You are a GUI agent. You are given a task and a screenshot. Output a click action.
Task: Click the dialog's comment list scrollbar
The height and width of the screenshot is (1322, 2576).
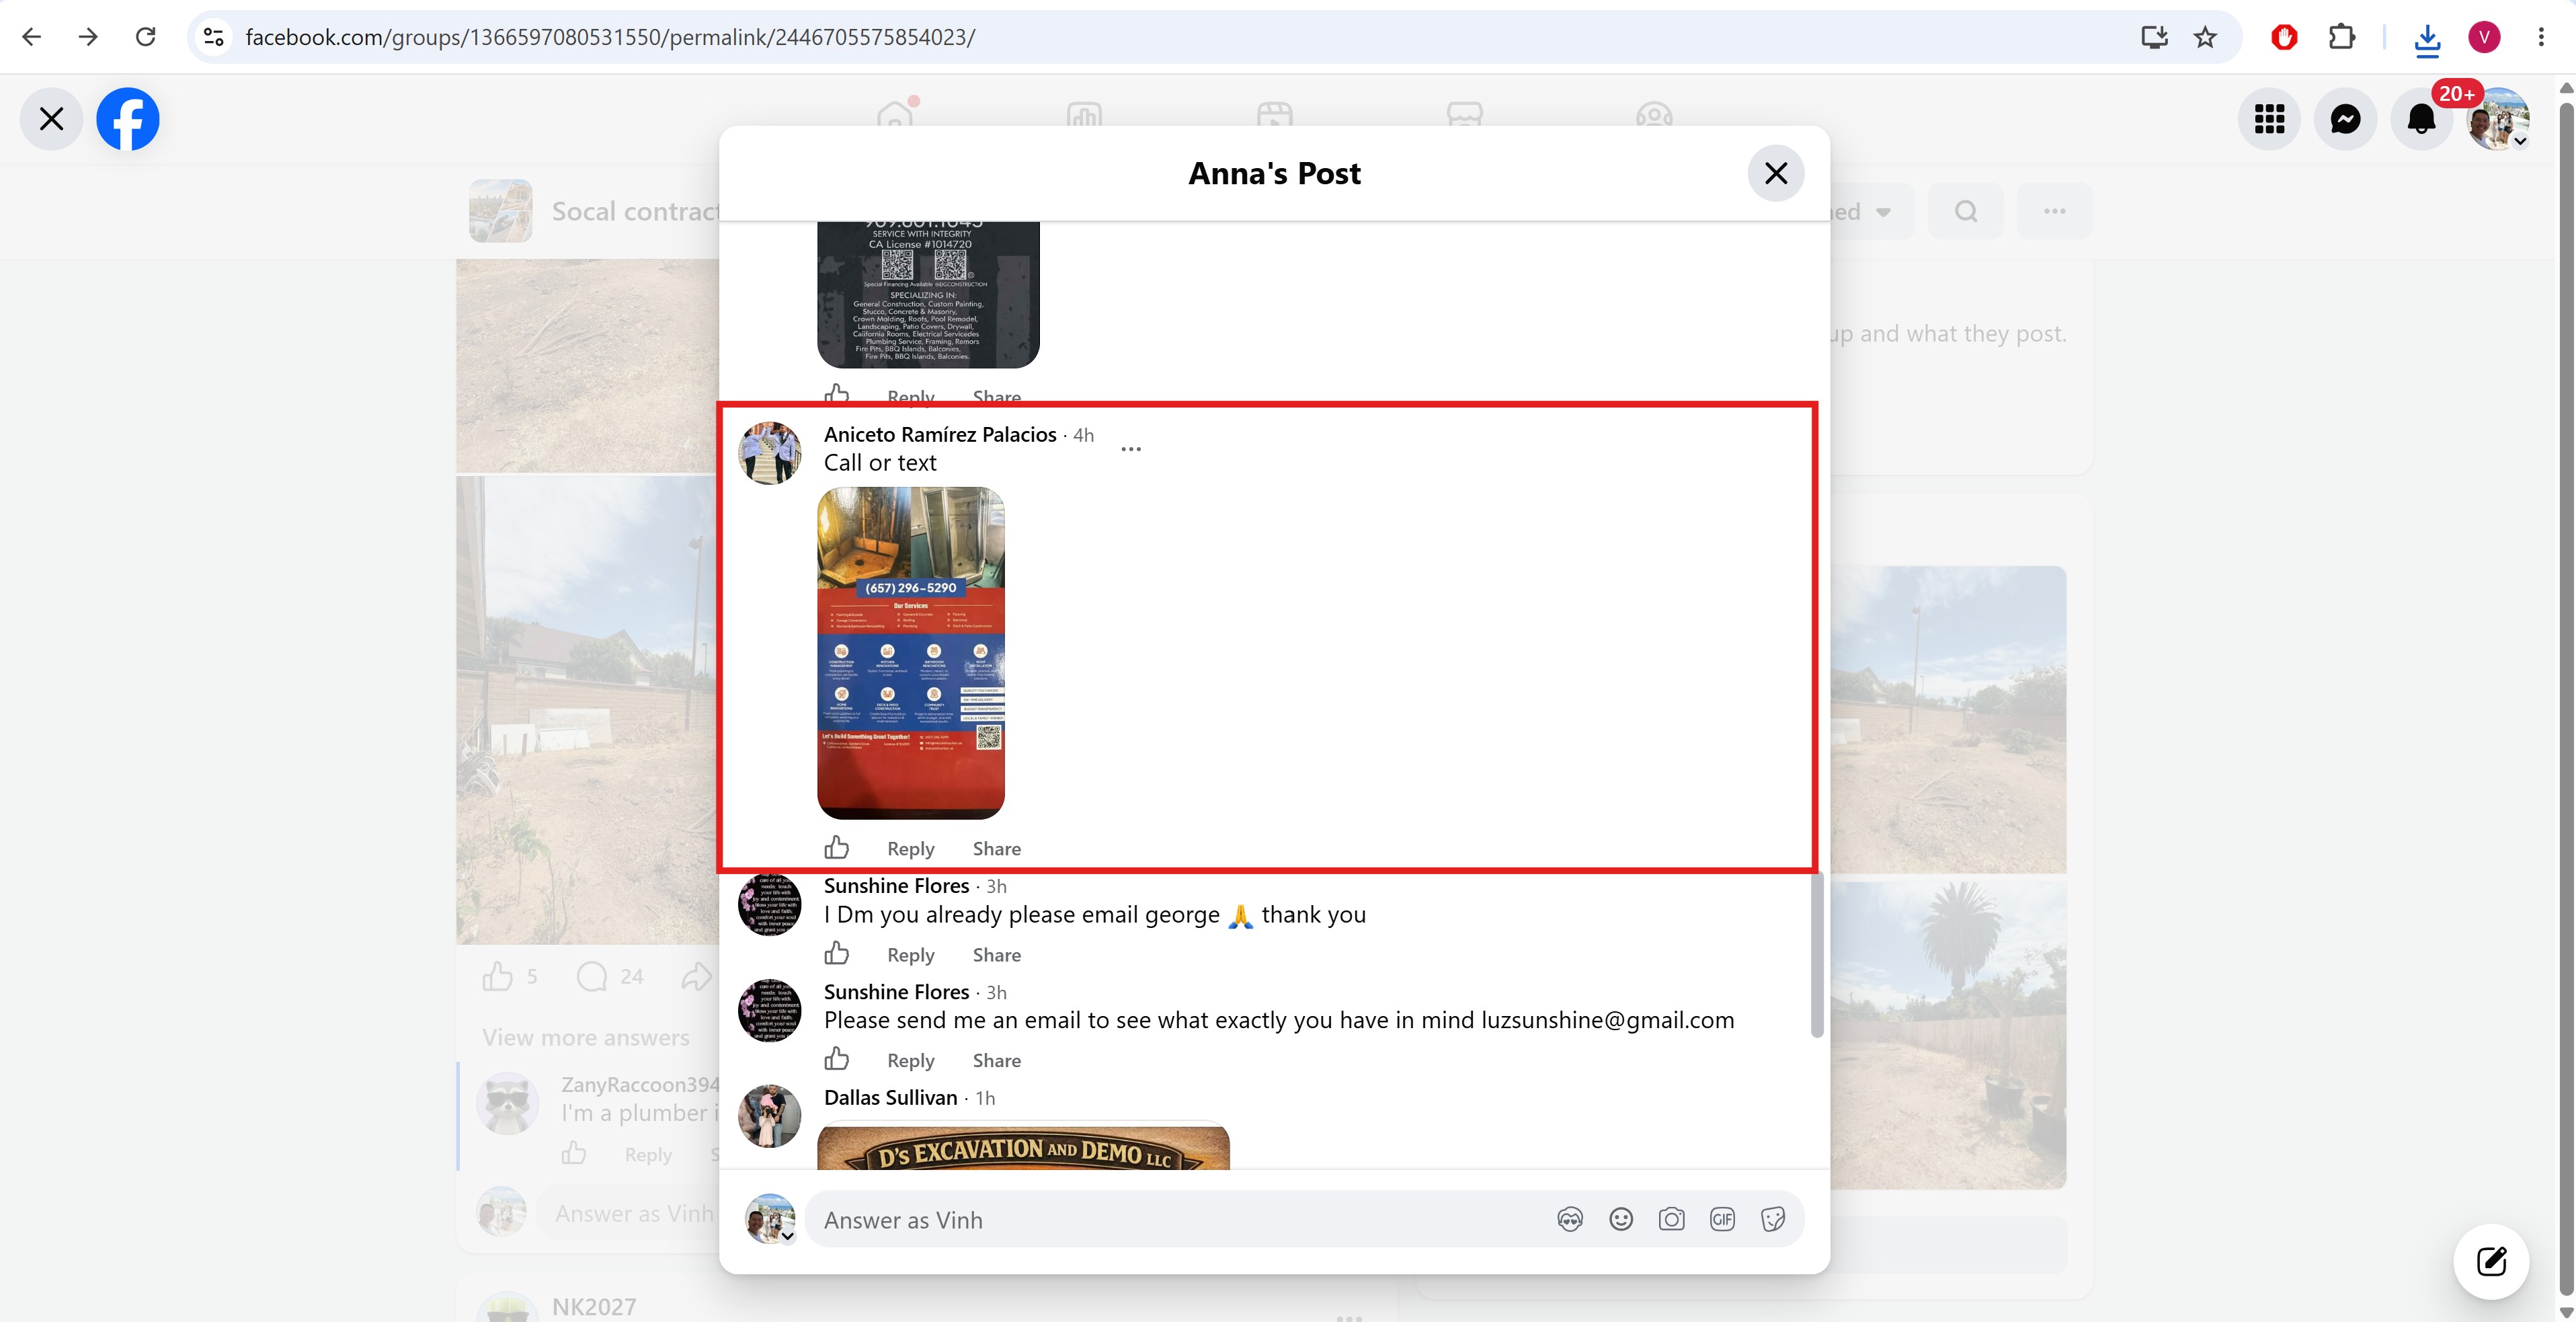click(x=1817, y=953)
